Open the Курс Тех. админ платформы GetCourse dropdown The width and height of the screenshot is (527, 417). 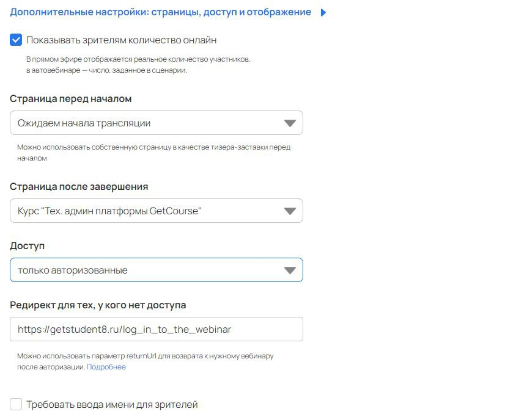tap(157, 211)
